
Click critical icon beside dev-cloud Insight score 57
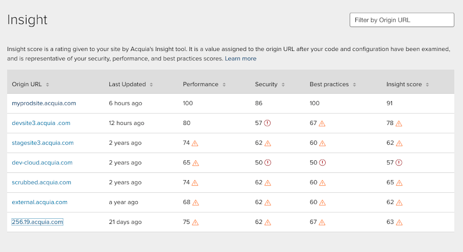click(399, 163)
